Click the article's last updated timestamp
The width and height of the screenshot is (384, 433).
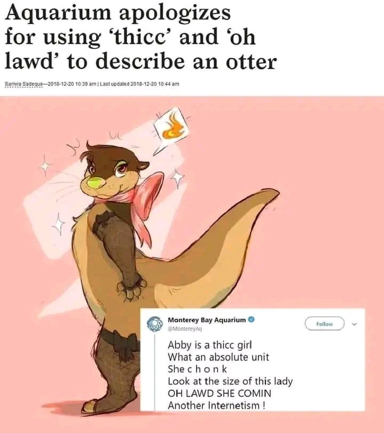[139, 84]
